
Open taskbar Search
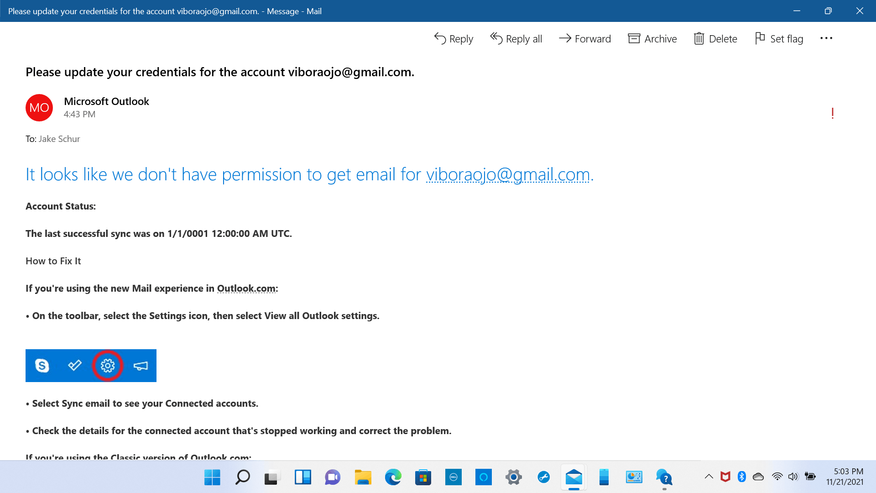[x=242, y=477]
